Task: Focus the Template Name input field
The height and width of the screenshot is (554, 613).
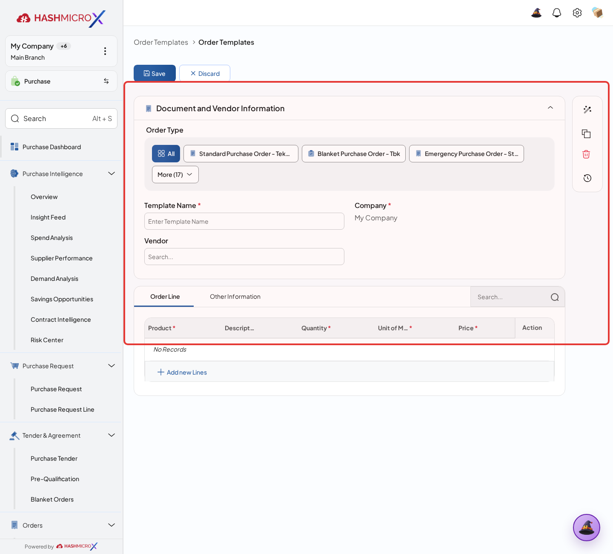Action: [244, 221]
